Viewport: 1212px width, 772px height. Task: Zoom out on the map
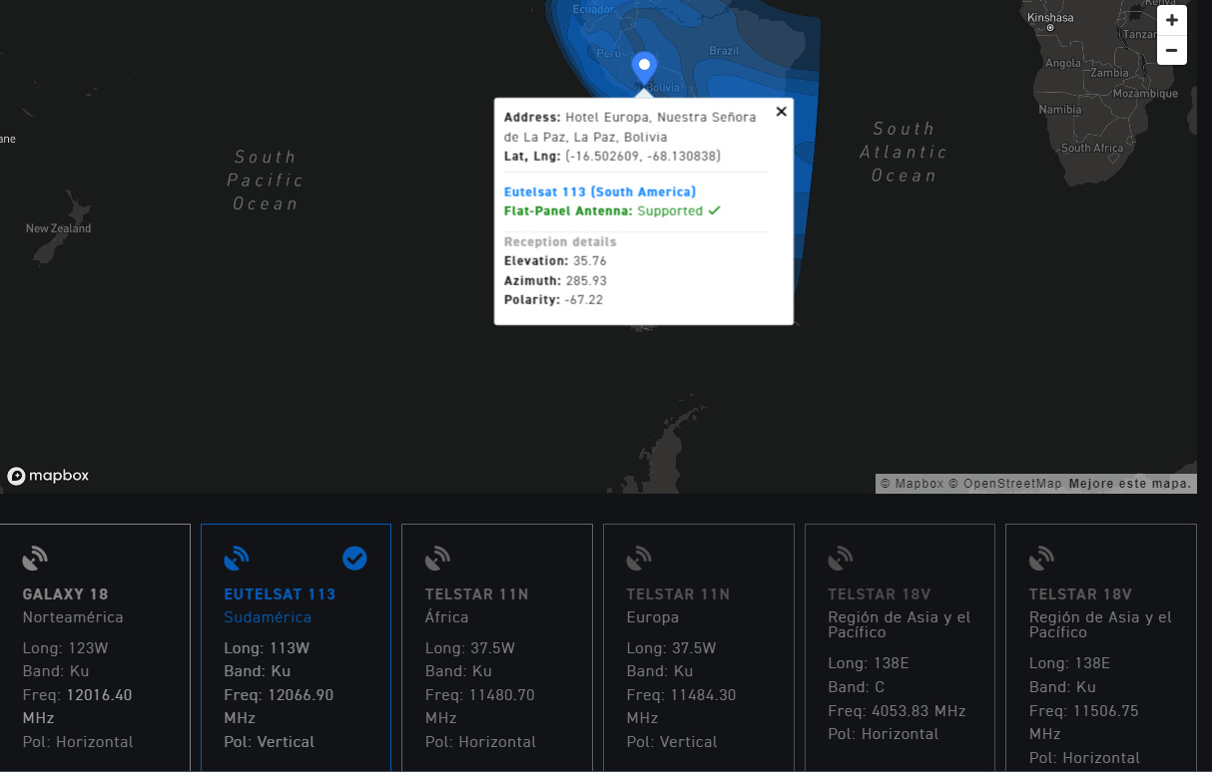pos(1172,50)
